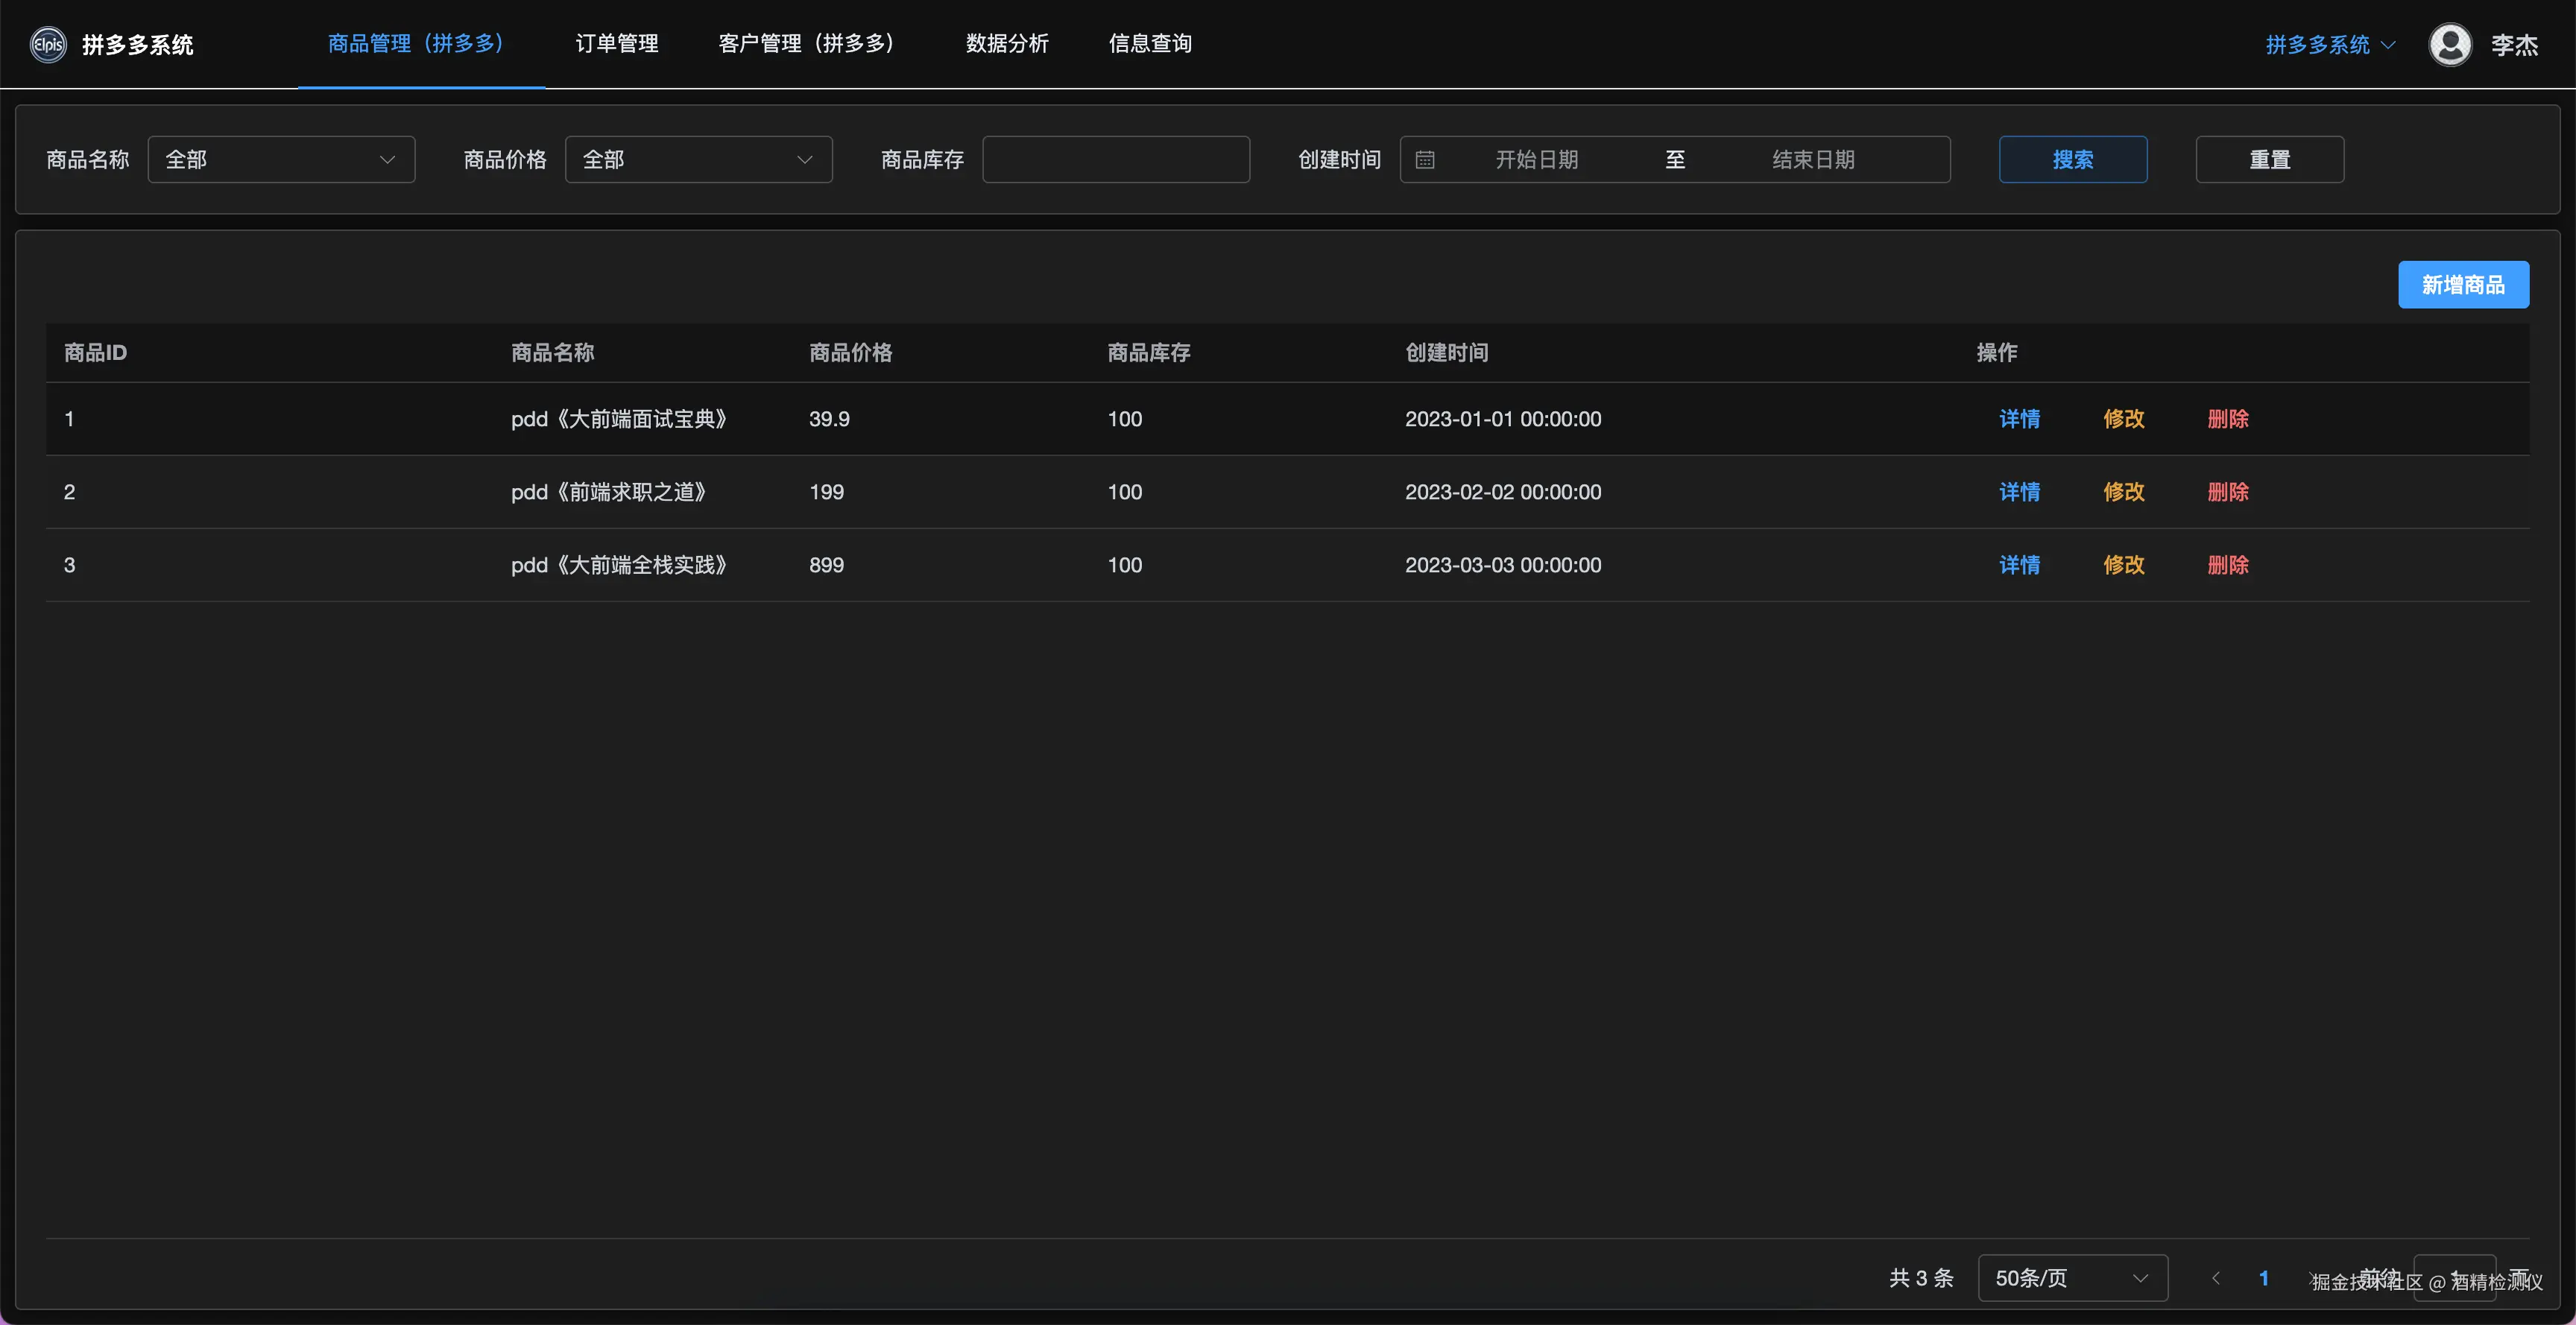Image resolution: width=2576 pixels, height=1325 pixels.
Task: Open the 商品价格 filter dropdown
Action: [x=698, y=160]
